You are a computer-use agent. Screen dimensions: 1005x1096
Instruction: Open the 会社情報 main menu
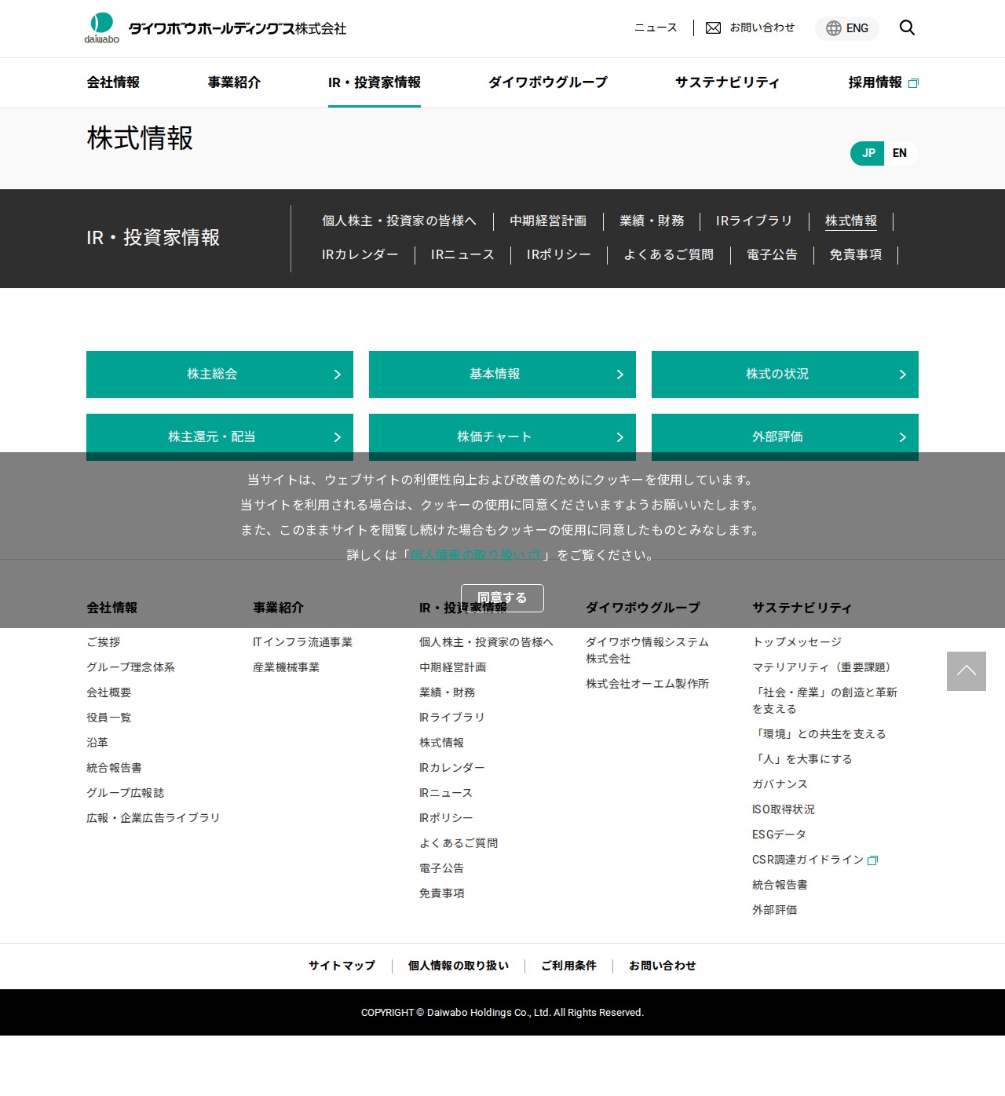coord(113,82)
